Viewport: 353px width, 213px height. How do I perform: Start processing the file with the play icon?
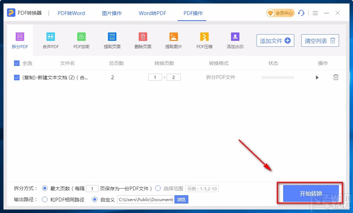317,77
